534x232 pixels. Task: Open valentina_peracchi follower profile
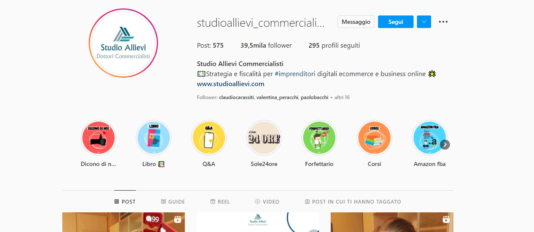[x=277, y=97]
